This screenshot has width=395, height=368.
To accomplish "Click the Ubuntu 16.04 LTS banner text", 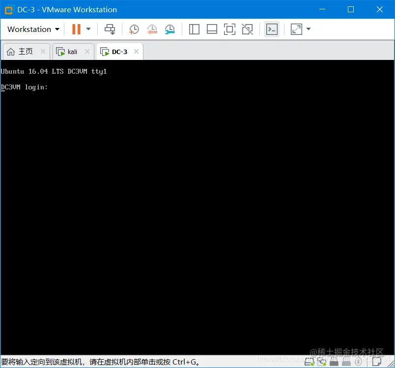I will [x=54, y=72].
